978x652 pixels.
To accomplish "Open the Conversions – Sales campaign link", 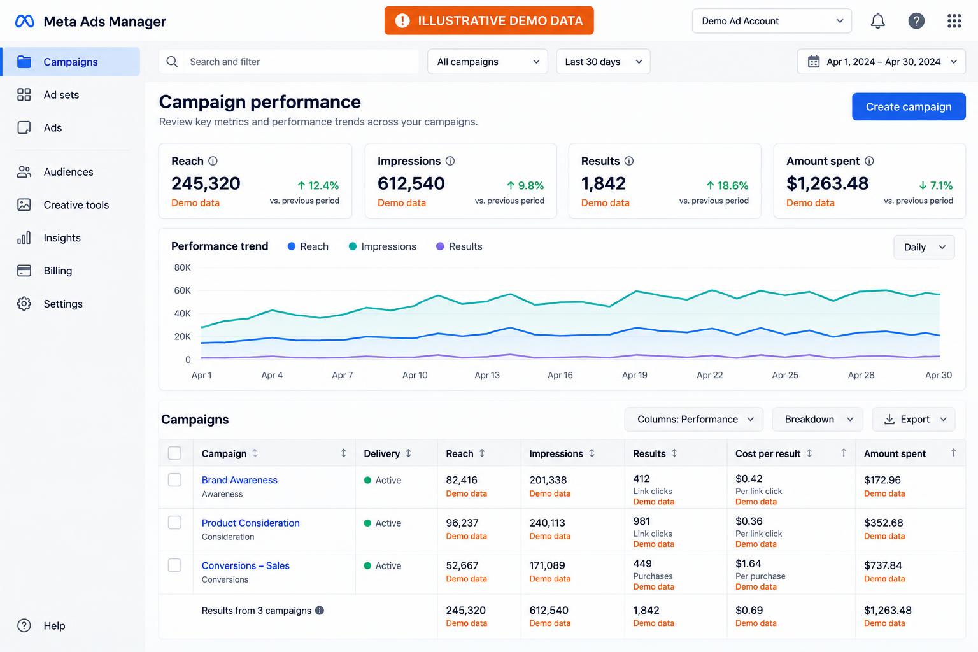I will point(245,565).
